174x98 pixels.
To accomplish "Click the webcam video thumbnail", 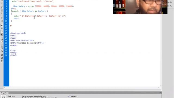I will click(140, 7).
